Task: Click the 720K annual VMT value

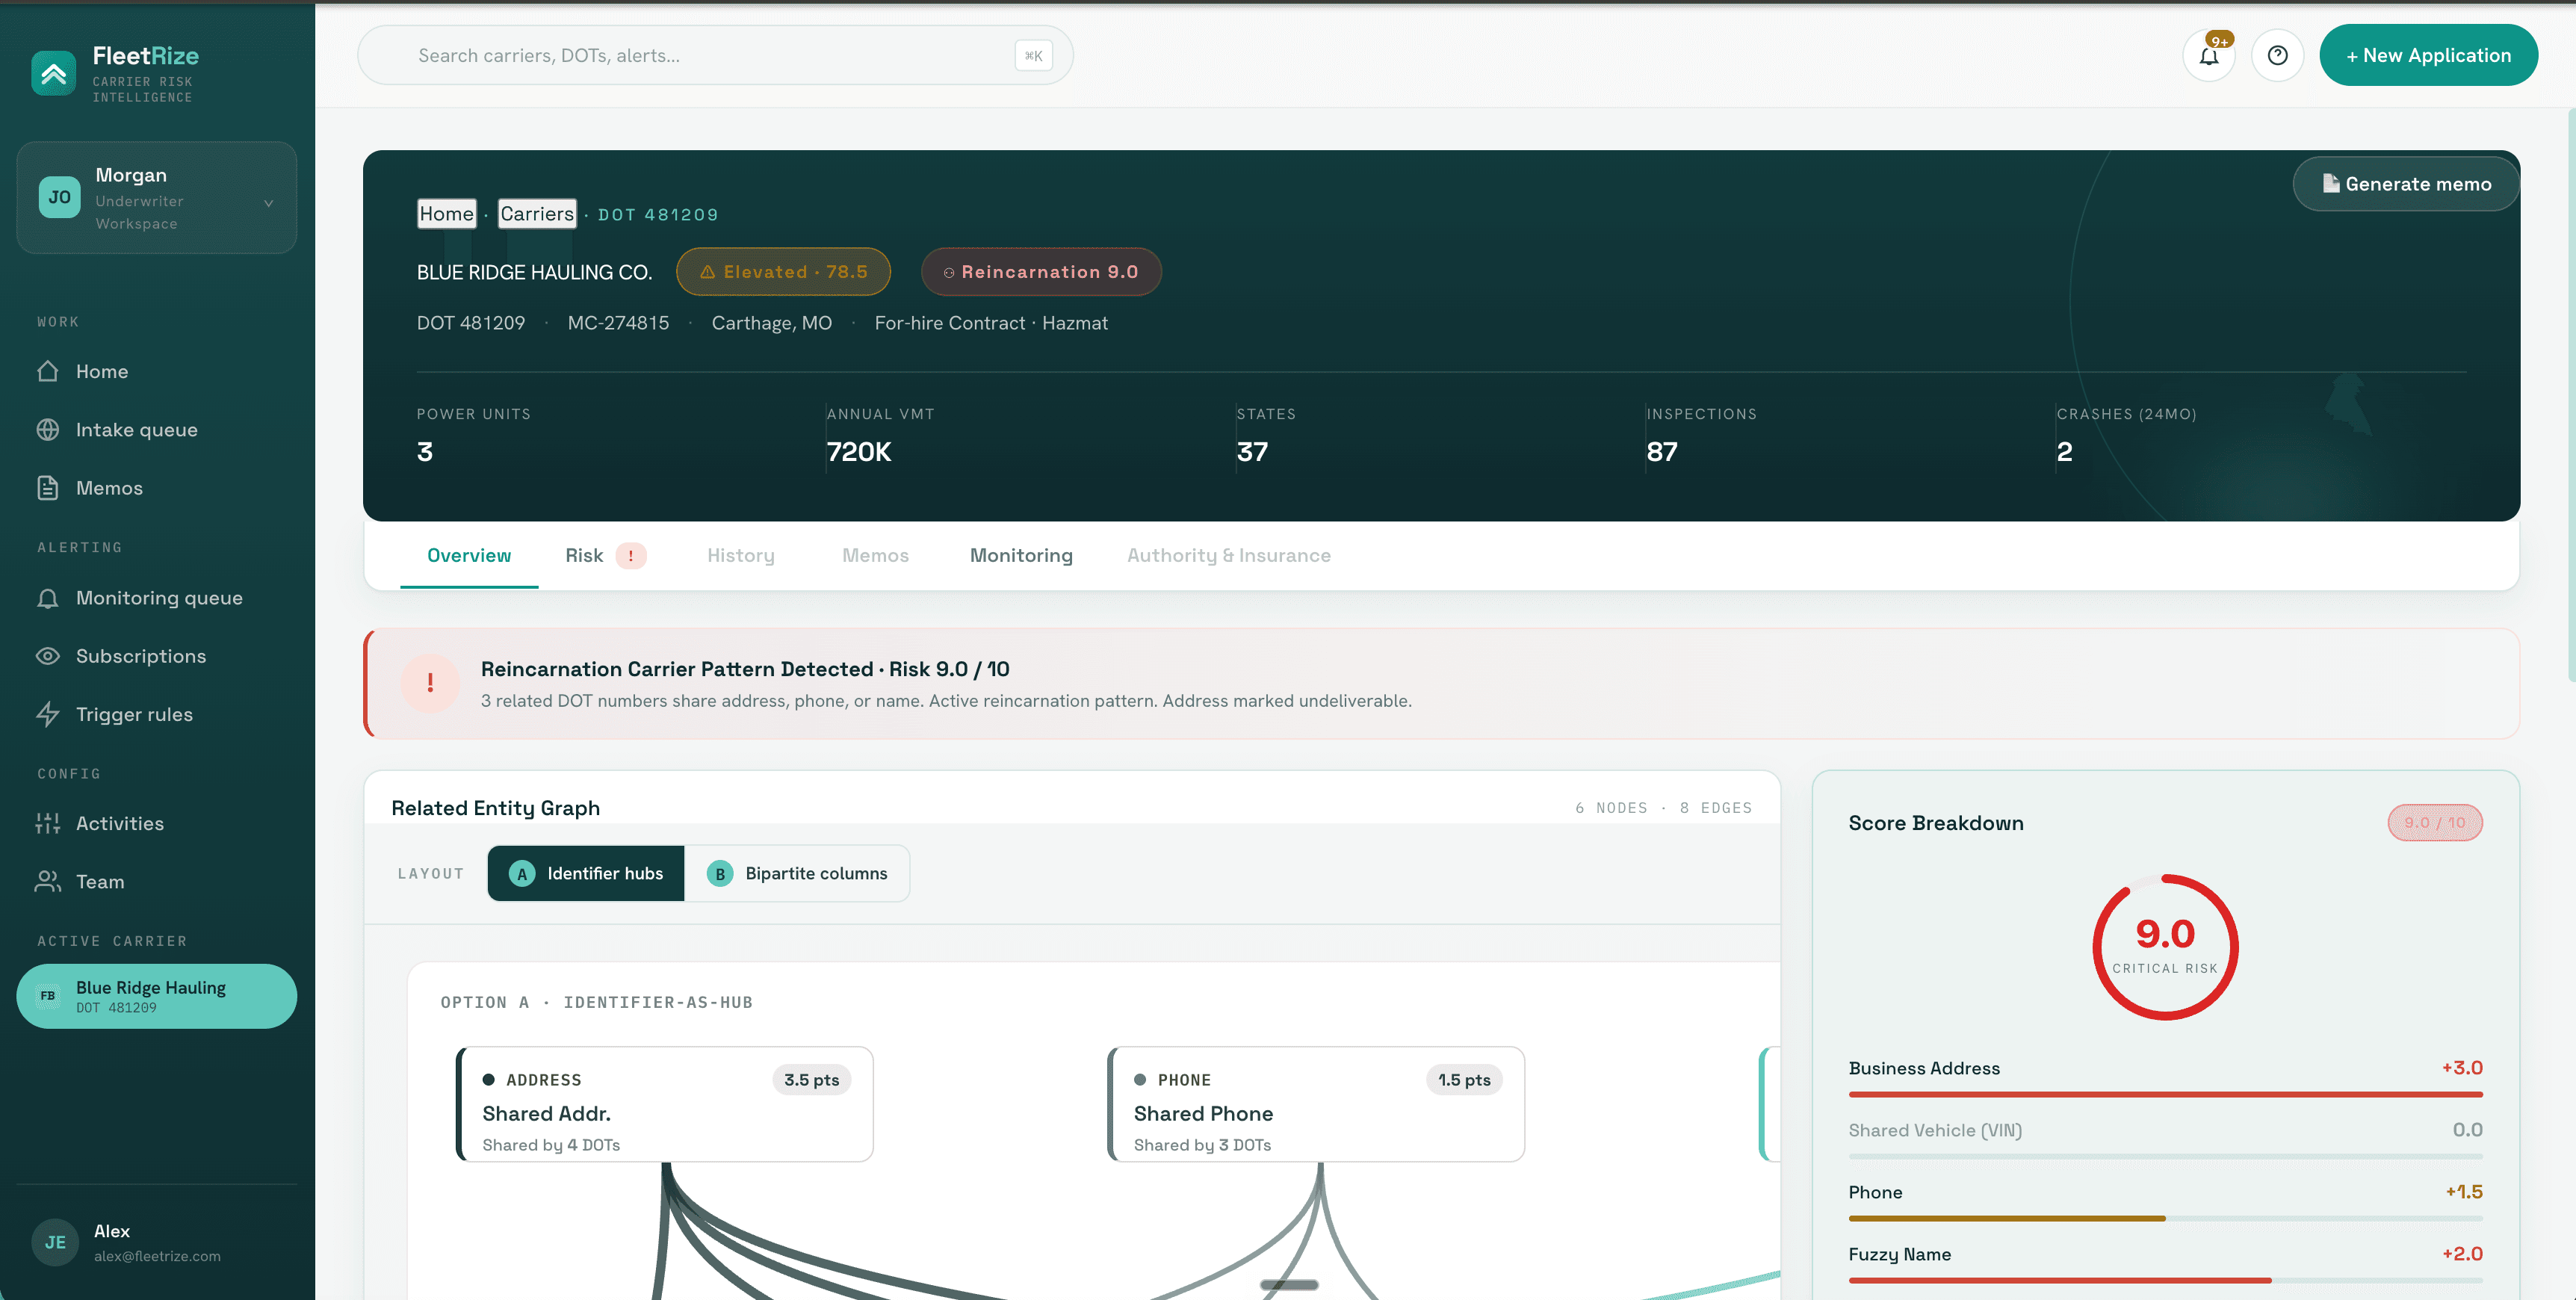Action: point(859,452)
